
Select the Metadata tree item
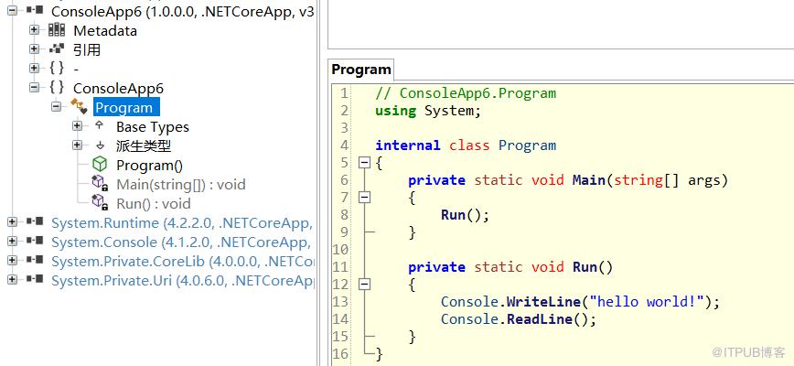tap(105, 31)
